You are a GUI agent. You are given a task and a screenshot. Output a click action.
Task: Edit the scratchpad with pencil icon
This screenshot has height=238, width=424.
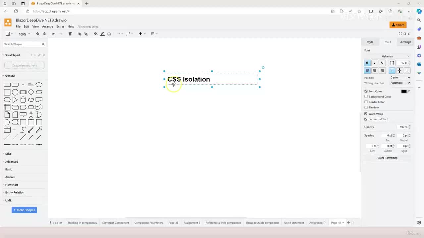pyautogui.click(x=39, y=55)
